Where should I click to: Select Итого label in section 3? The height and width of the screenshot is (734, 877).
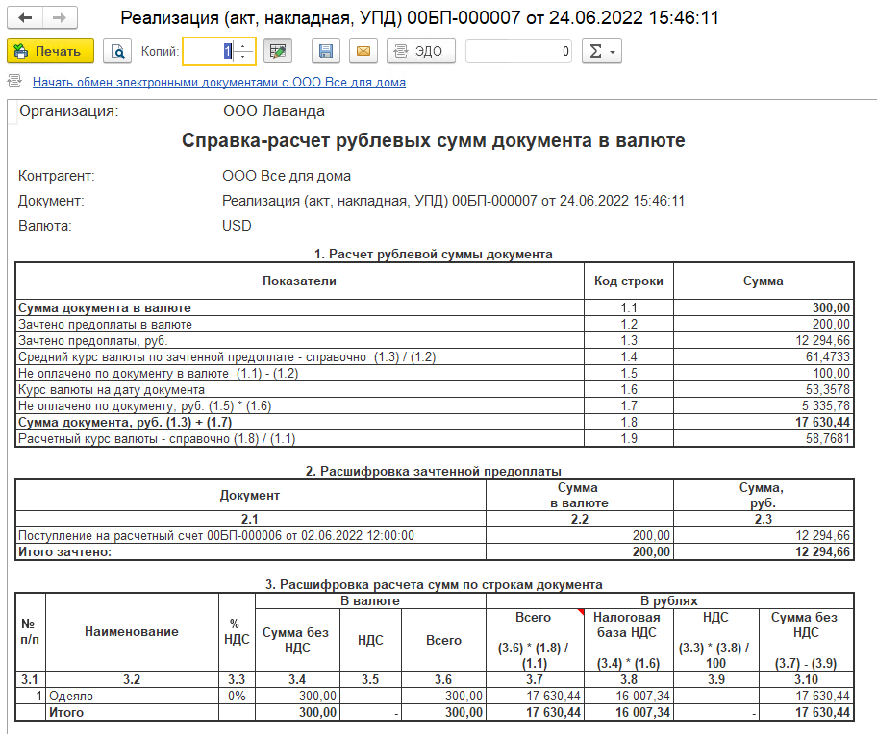click(66, 712)
